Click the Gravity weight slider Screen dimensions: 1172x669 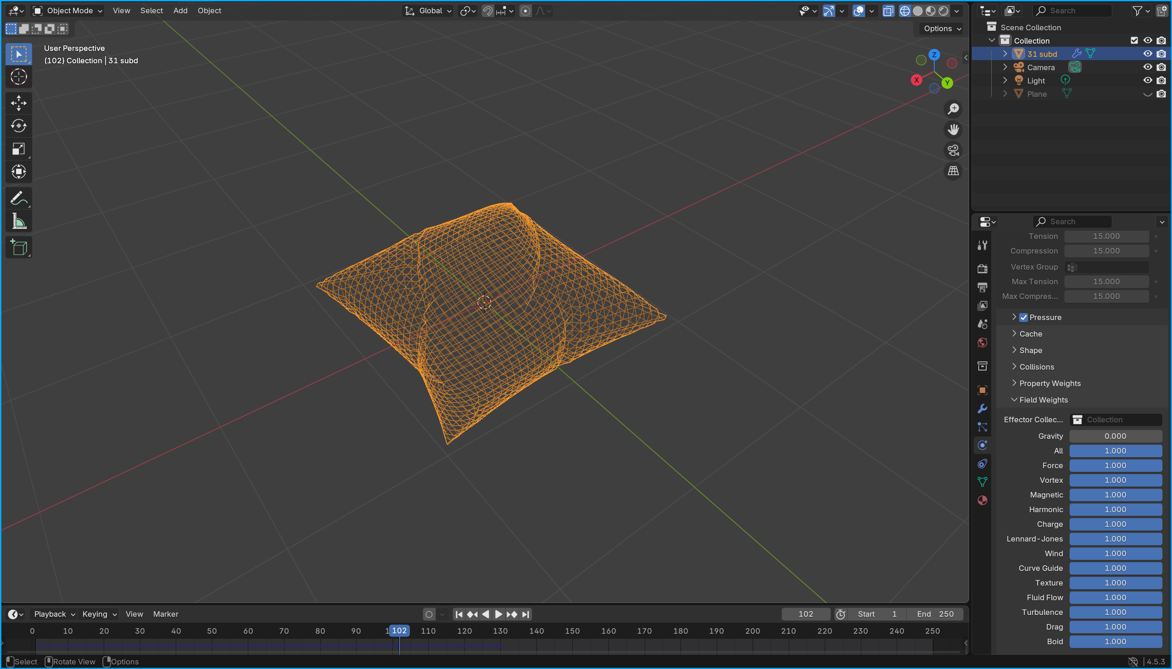(1115, 436)
